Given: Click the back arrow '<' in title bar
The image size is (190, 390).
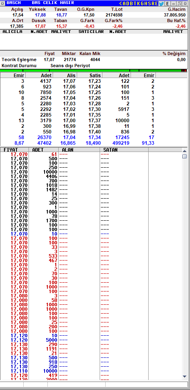Looking at the screenshot, I should pos(121,4).
